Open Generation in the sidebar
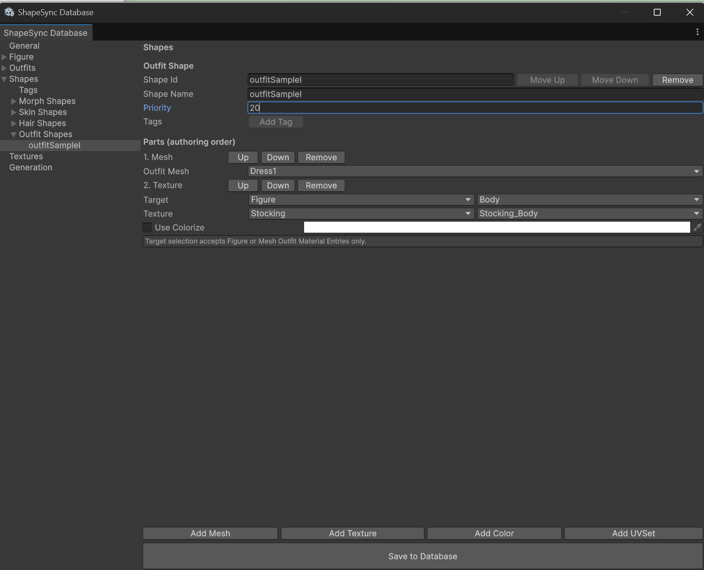The height and width of the screenshot is (570, 704). click(x=30, y=167)
